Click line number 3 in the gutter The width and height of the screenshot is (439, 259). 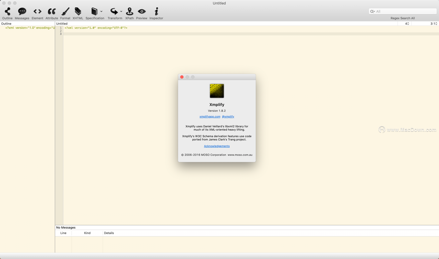point(61,34)
